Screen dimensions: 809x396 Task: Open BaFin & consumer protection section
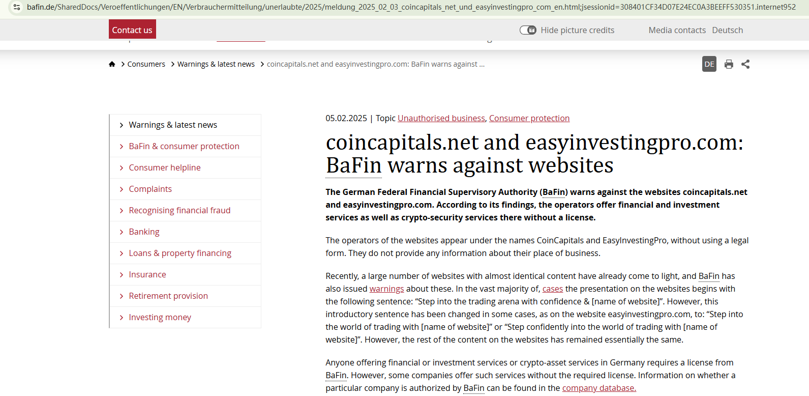184,146
